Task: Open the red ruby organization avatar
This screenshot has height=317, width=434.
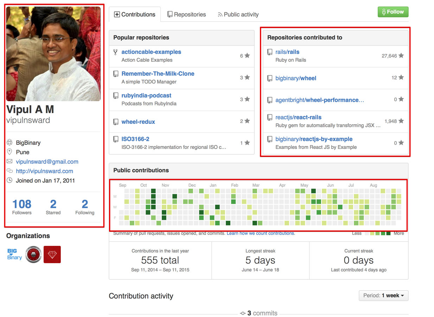Action: 52,254
